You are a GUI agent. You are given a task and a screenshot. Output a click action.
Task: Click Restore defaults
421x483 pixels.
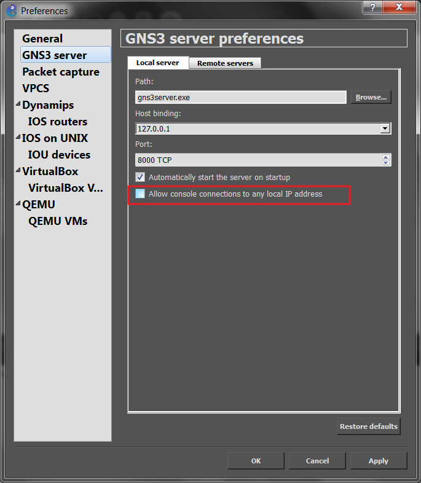[x=369, y=426]
